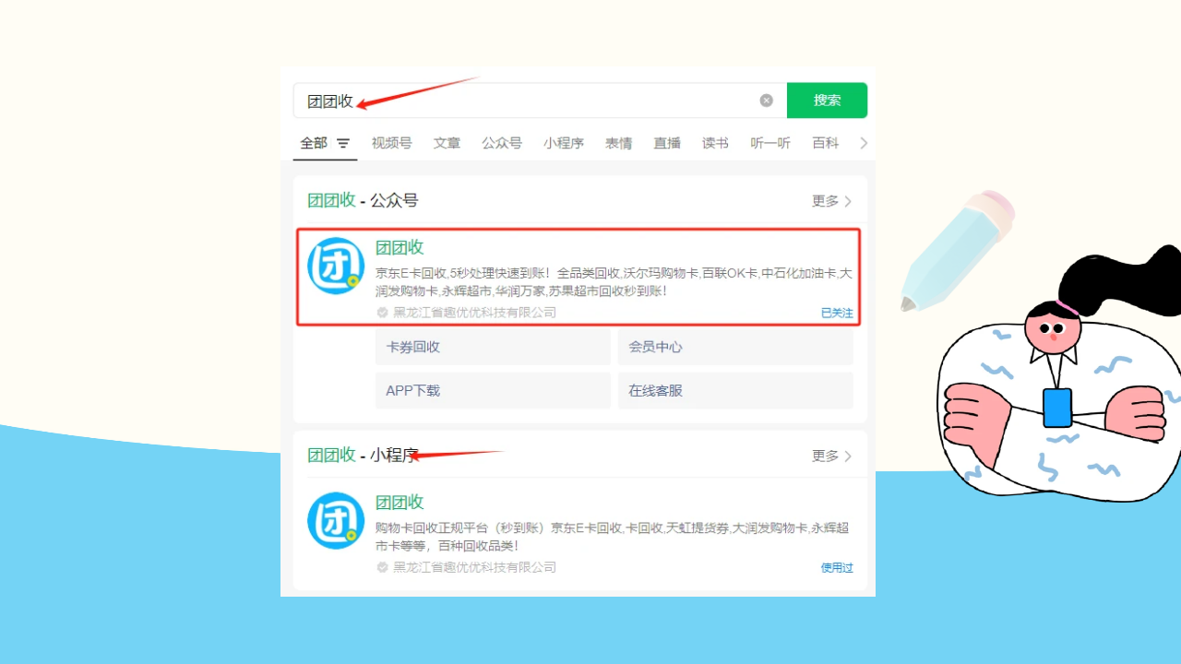Switch to the 文章 tab
Screen dimensions: 1181x664
point(447,143)
